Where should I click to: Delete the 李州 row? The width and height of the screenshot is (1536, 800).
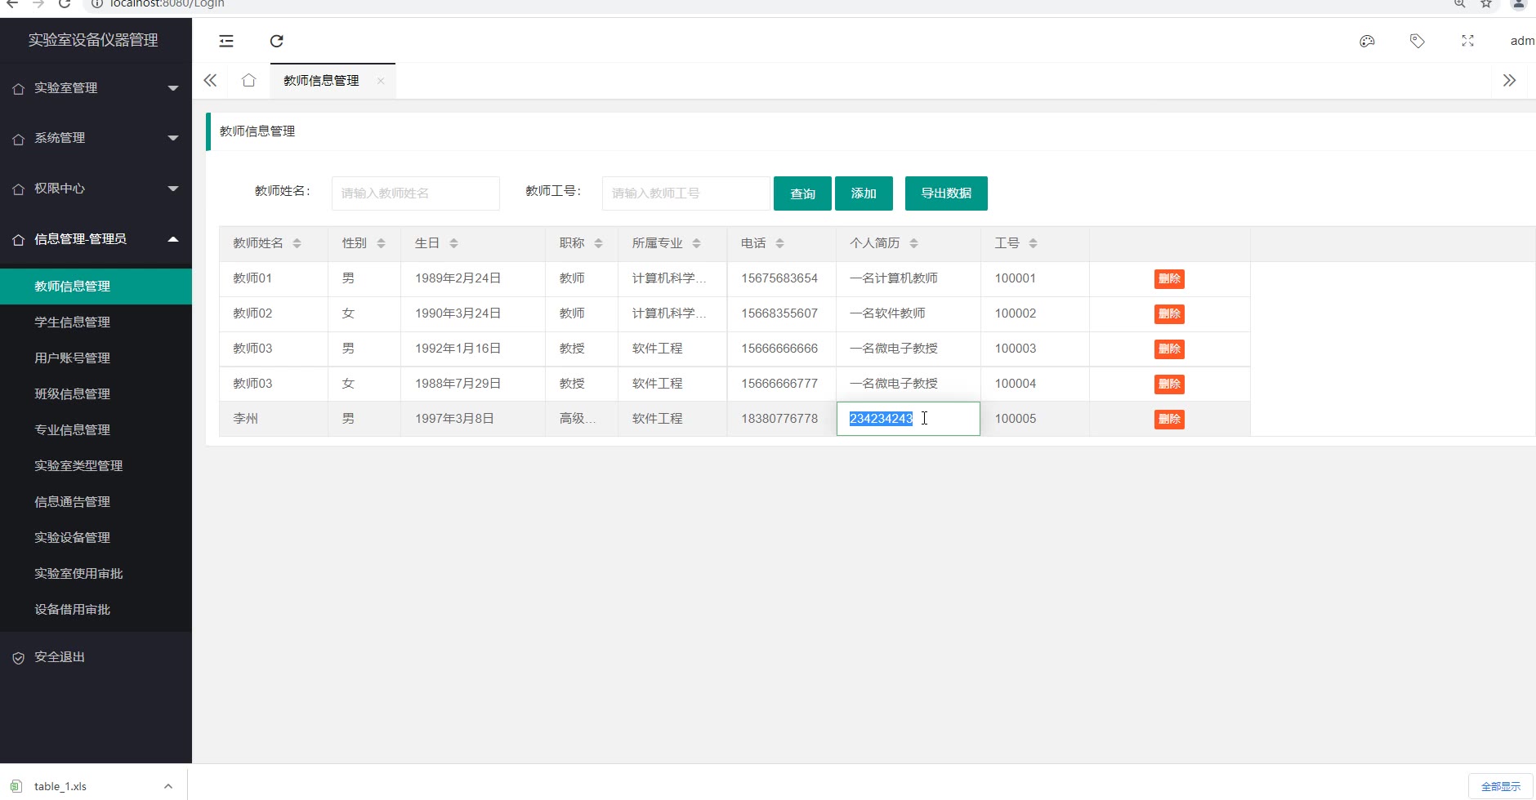pyautogui.click(x=1169, y=420)
